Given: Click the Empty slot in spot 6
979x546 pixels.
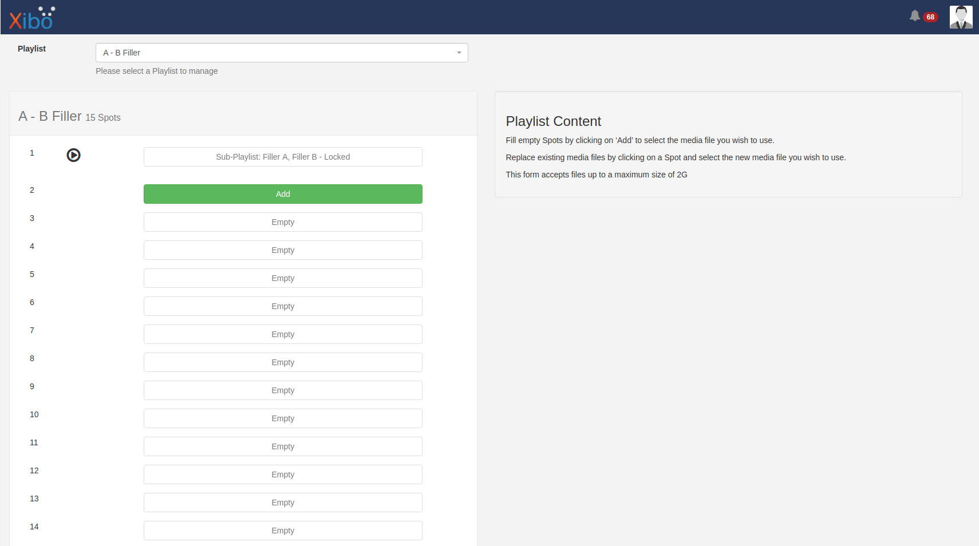Looking at the screenshot, I should pos(283,306).
